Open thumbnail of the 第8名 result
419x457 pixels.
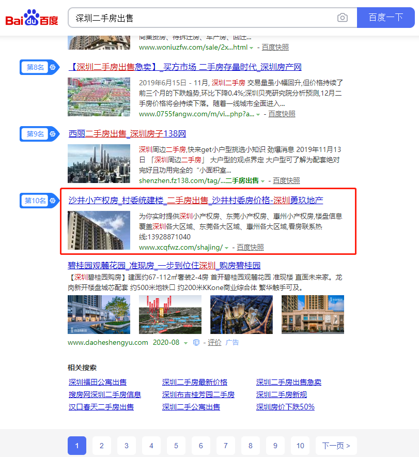[99, 97]
